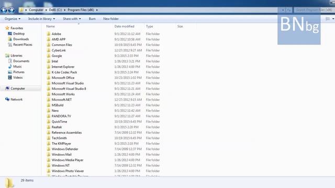Viewport: 335px width, 188px height.
Task: Select the Microsoft Works folder
Action: [63, 94]
